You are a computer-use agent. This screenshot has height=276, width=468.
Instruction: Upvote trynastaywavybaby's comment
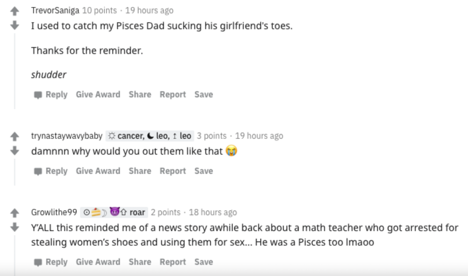pyautogui.click(x=14, y=137)
